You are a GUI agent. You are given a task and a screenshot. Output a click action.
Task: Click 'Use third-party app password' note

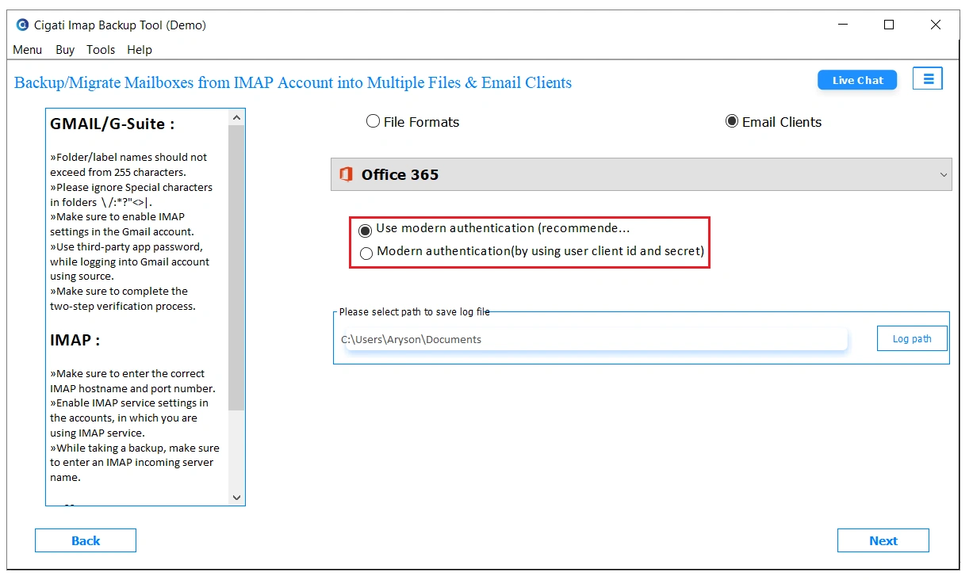click(129, 261)
